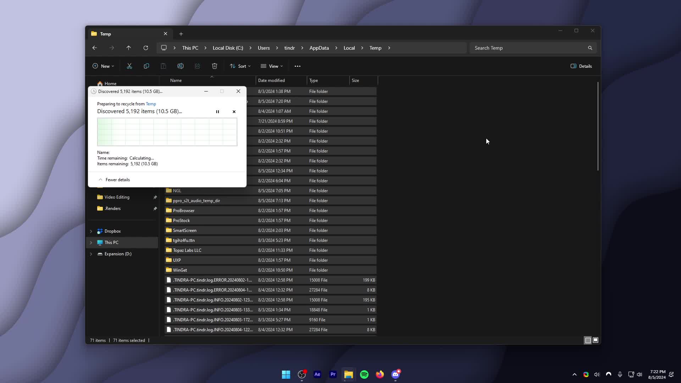
Task: Click the Cut scissors icon in toolbar
Action: click(129, 66)
